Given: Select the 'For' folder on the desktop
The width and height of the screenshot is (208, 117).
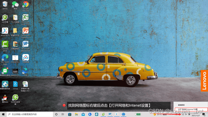Looking at the screenshot, I should point(15,19).
